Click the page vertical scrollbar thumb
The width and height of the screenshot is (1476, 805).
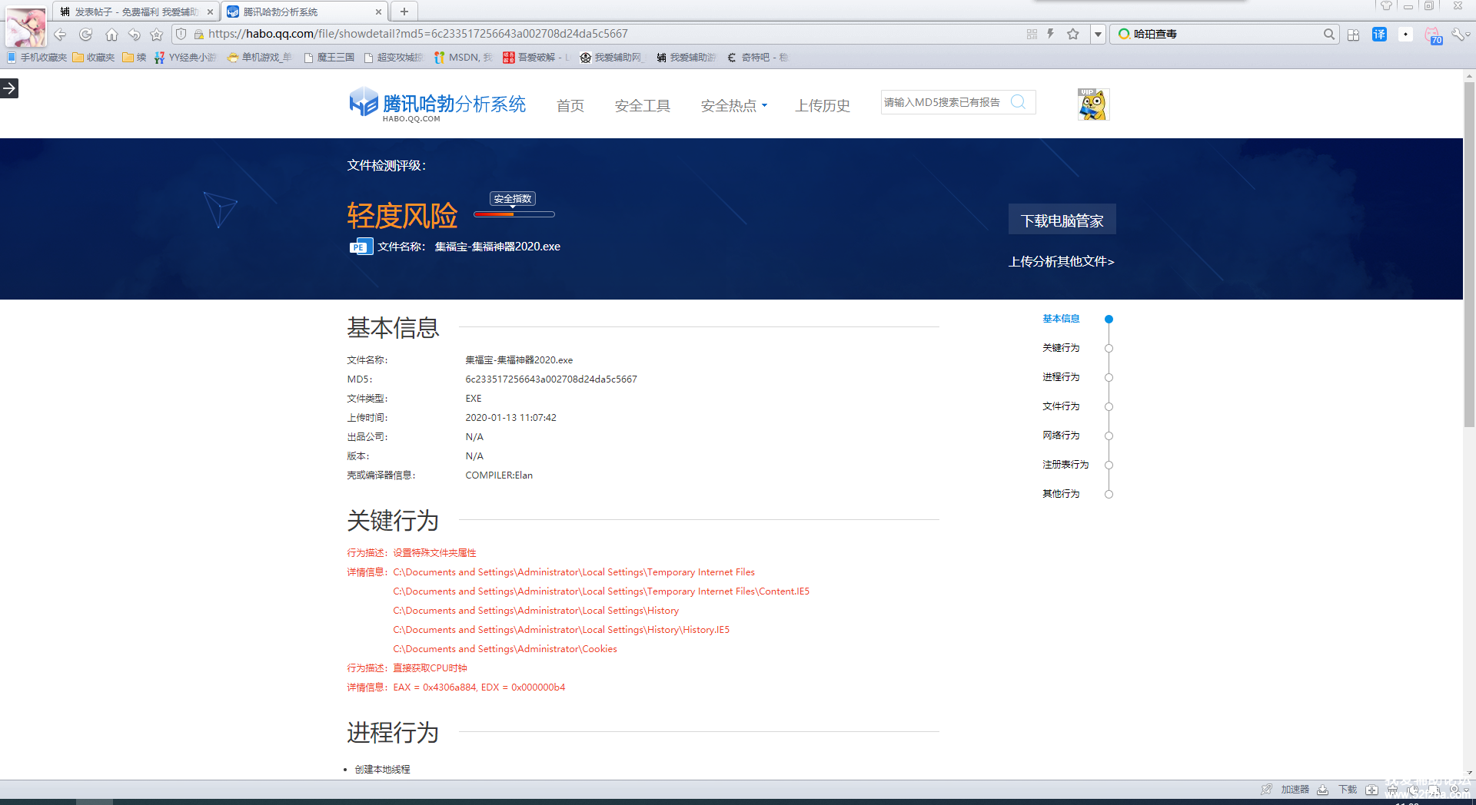coord(1469,253)
